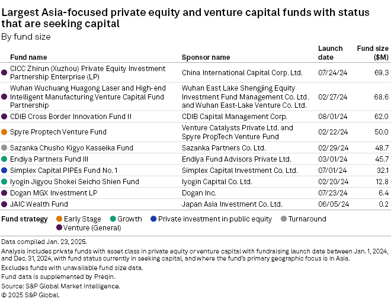
Task: Click the Growth green legend swatch
Action: [112, 219]
